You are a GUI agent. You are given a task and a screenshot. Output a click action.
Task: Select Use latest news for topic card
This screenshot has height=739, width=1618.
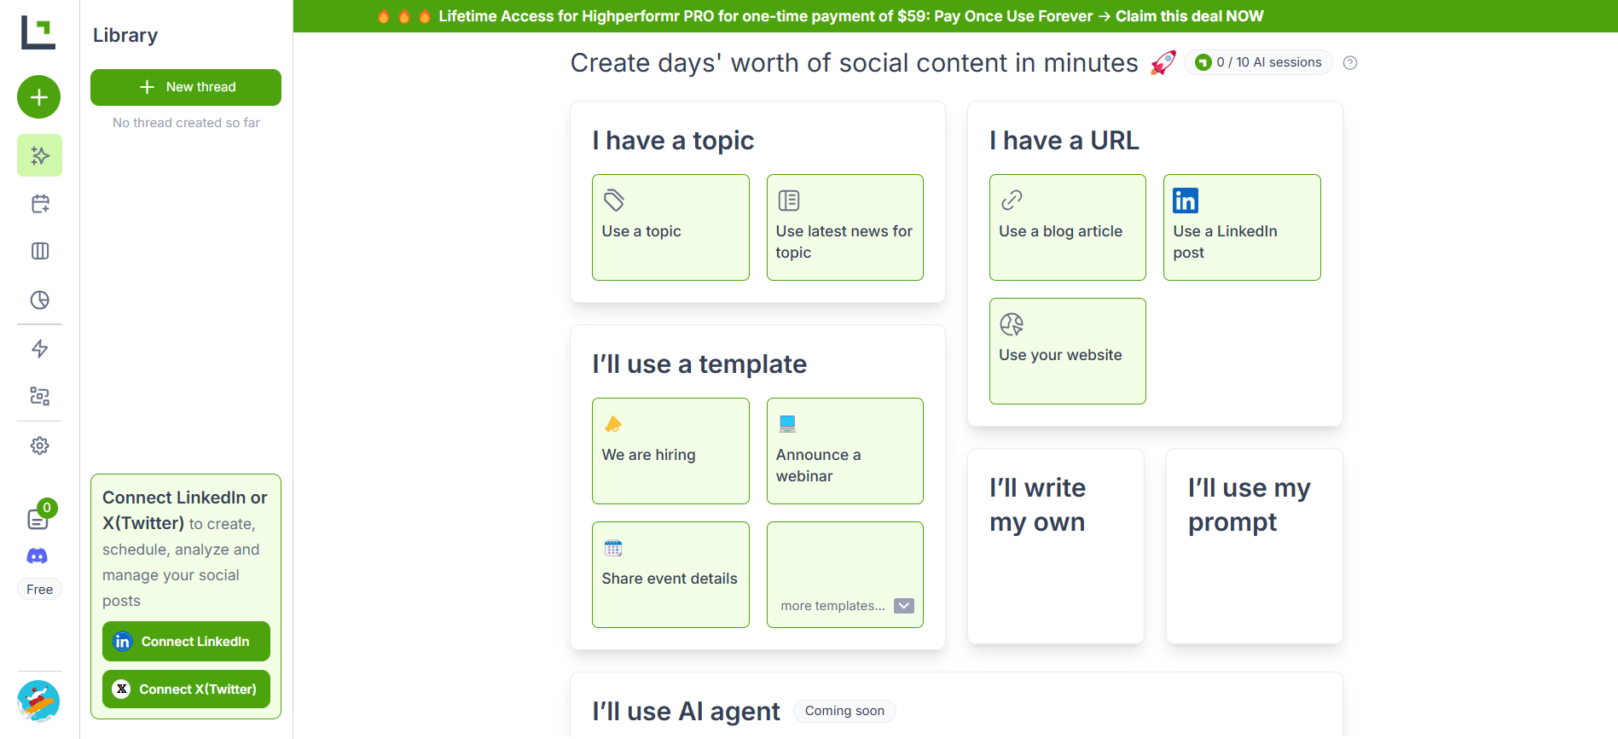[x=844, y=227]
